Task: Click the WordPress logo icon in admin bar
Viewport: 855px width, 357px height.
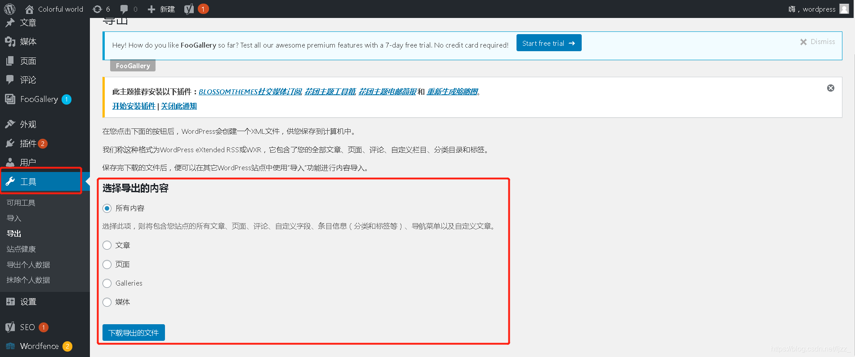Action: coord(9,9)
